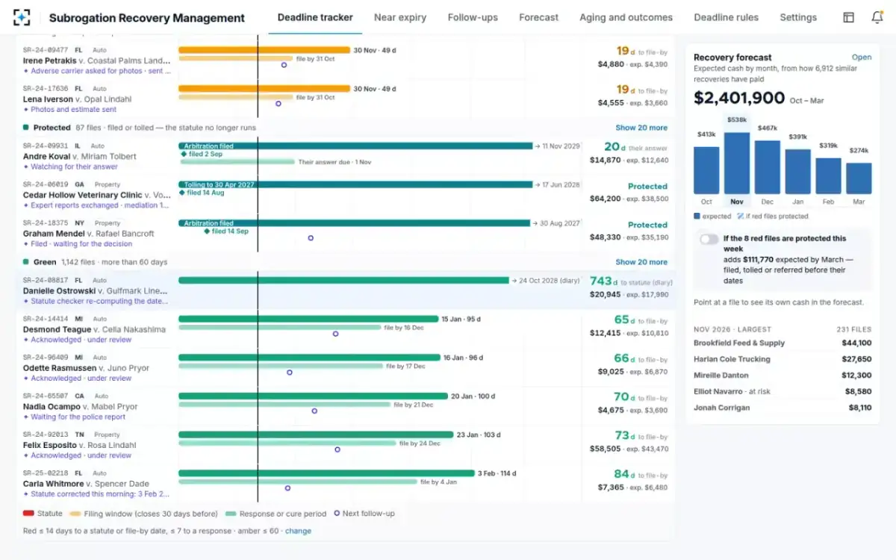
Task: Go to the Follow-ups tab
Action: click(x=473, y=17)
